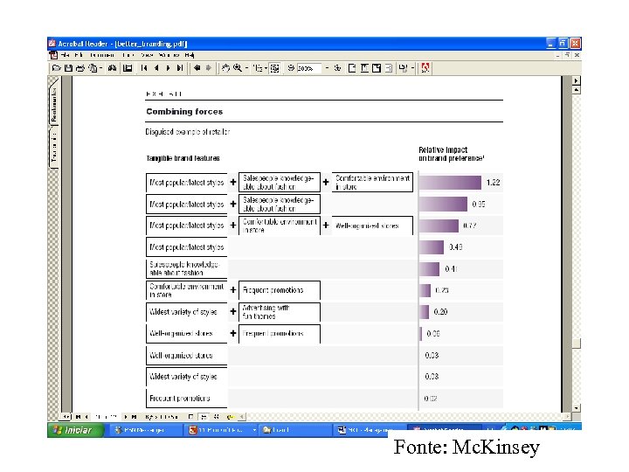The image size is (629, 472).
Task: Click the Save a Copy diskette icon
Action: [69, 68]
